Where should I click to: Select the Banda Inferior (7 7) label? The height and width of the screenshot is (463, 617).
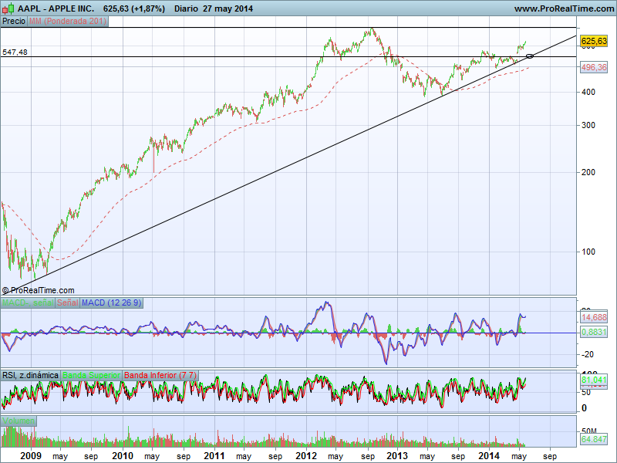[x=160, y=375]
